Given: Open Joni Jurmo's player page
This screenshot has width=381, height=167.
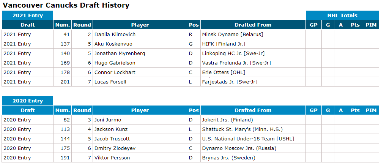Looking at the screenshot, I should [108, 120].
